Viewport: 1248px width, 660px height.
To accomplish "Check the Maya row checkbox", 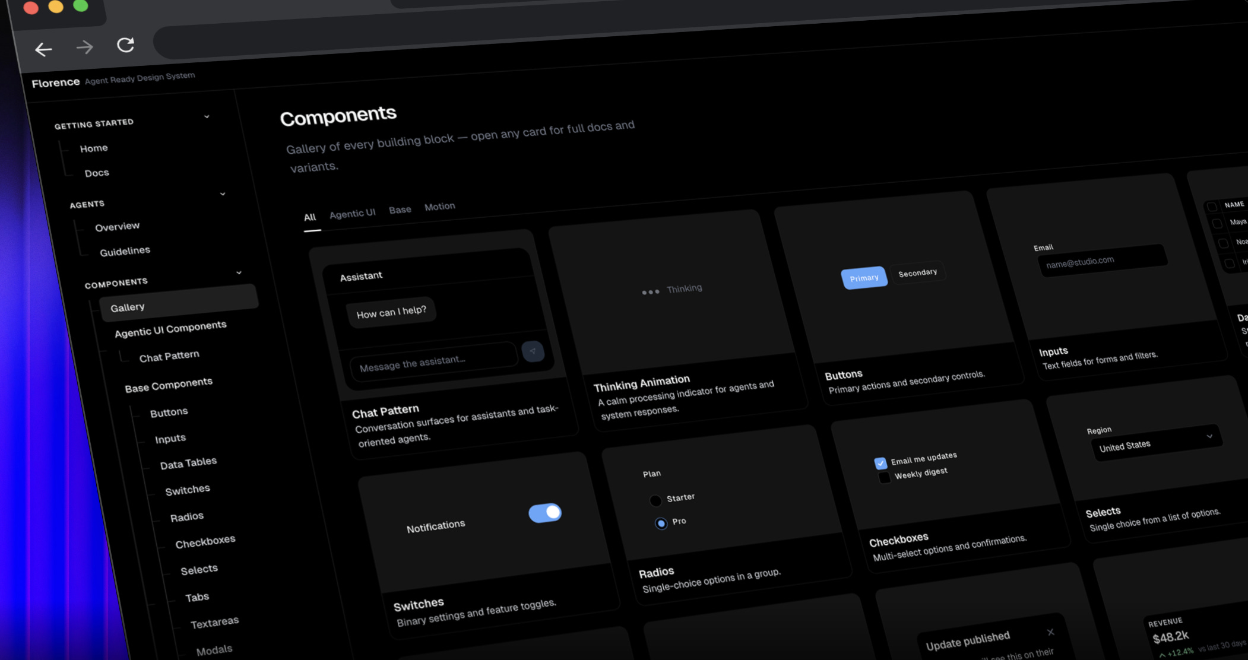I will tap(1217, 224).
